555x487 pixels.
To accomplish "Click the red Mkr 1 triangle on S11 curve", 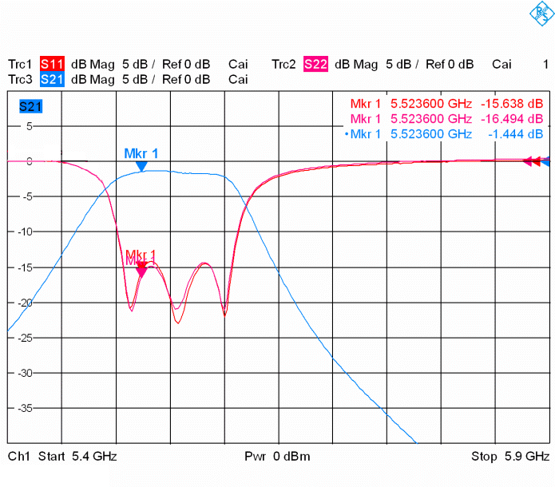I will (141, 271).
